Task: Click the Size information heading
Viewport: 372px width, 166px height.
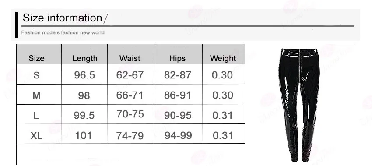Action: point(63,18)
